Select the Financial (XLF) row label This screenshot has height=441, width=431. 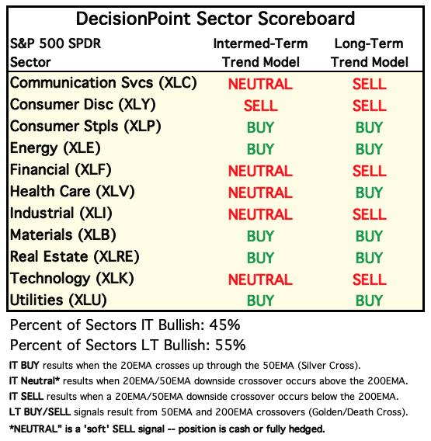(61, 170)
